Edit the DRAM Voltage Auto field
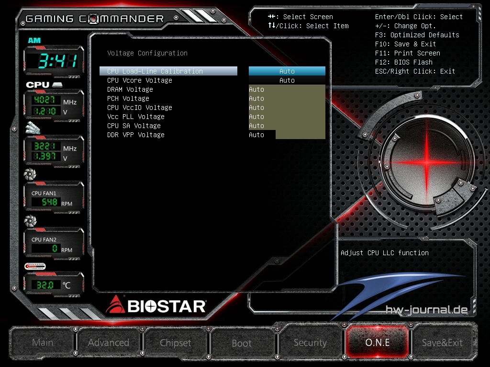The width and height of the screenshot is (490, 367). (x=287, y=89)
